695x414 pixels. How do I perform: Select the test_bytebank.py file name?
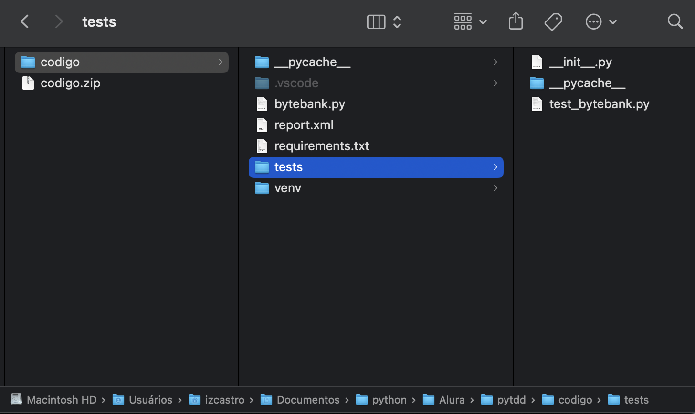pos(600,104)
